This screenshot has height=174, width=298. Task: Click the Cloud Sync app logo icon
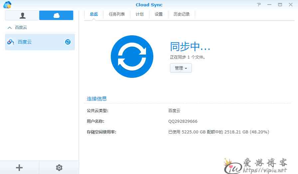7,5
